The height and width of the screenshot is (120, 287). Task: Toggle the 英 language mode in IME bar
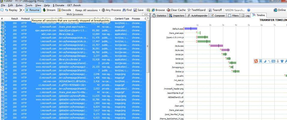(x=261, y=61)
